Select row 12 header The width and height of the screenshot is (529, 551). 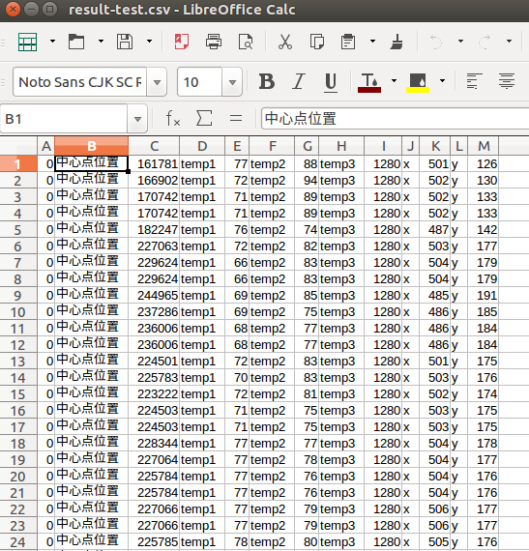click(x=18, y=345)
